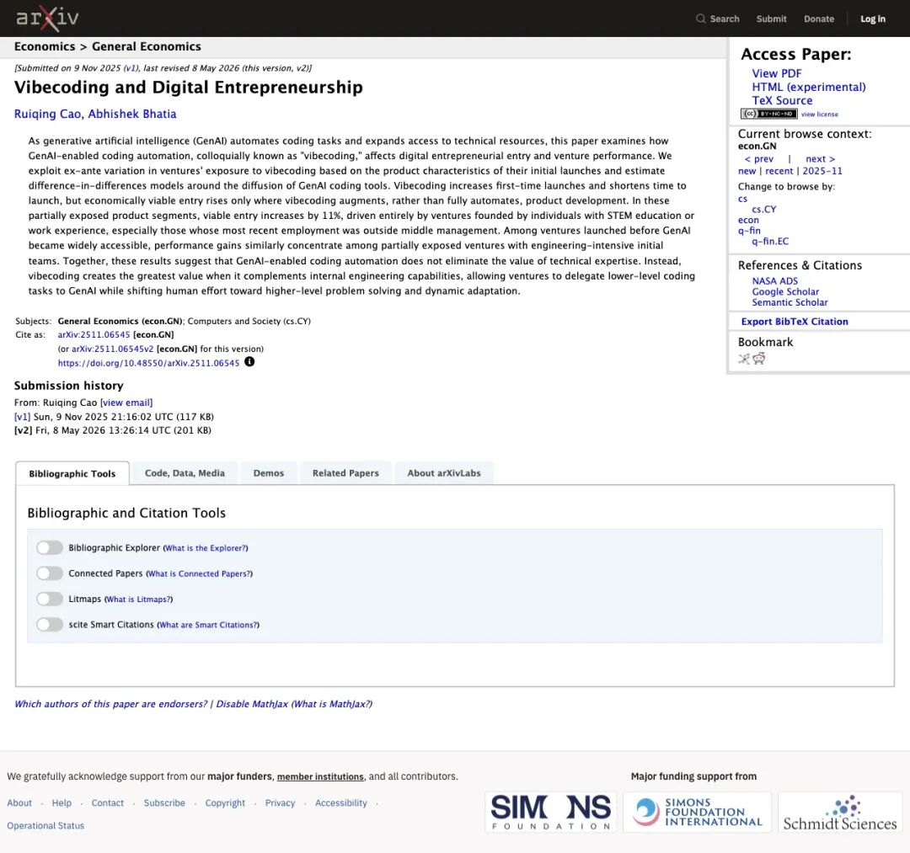Go to previous paper with prev link
This screenshot has width=910, height=853.
point(759,159)
